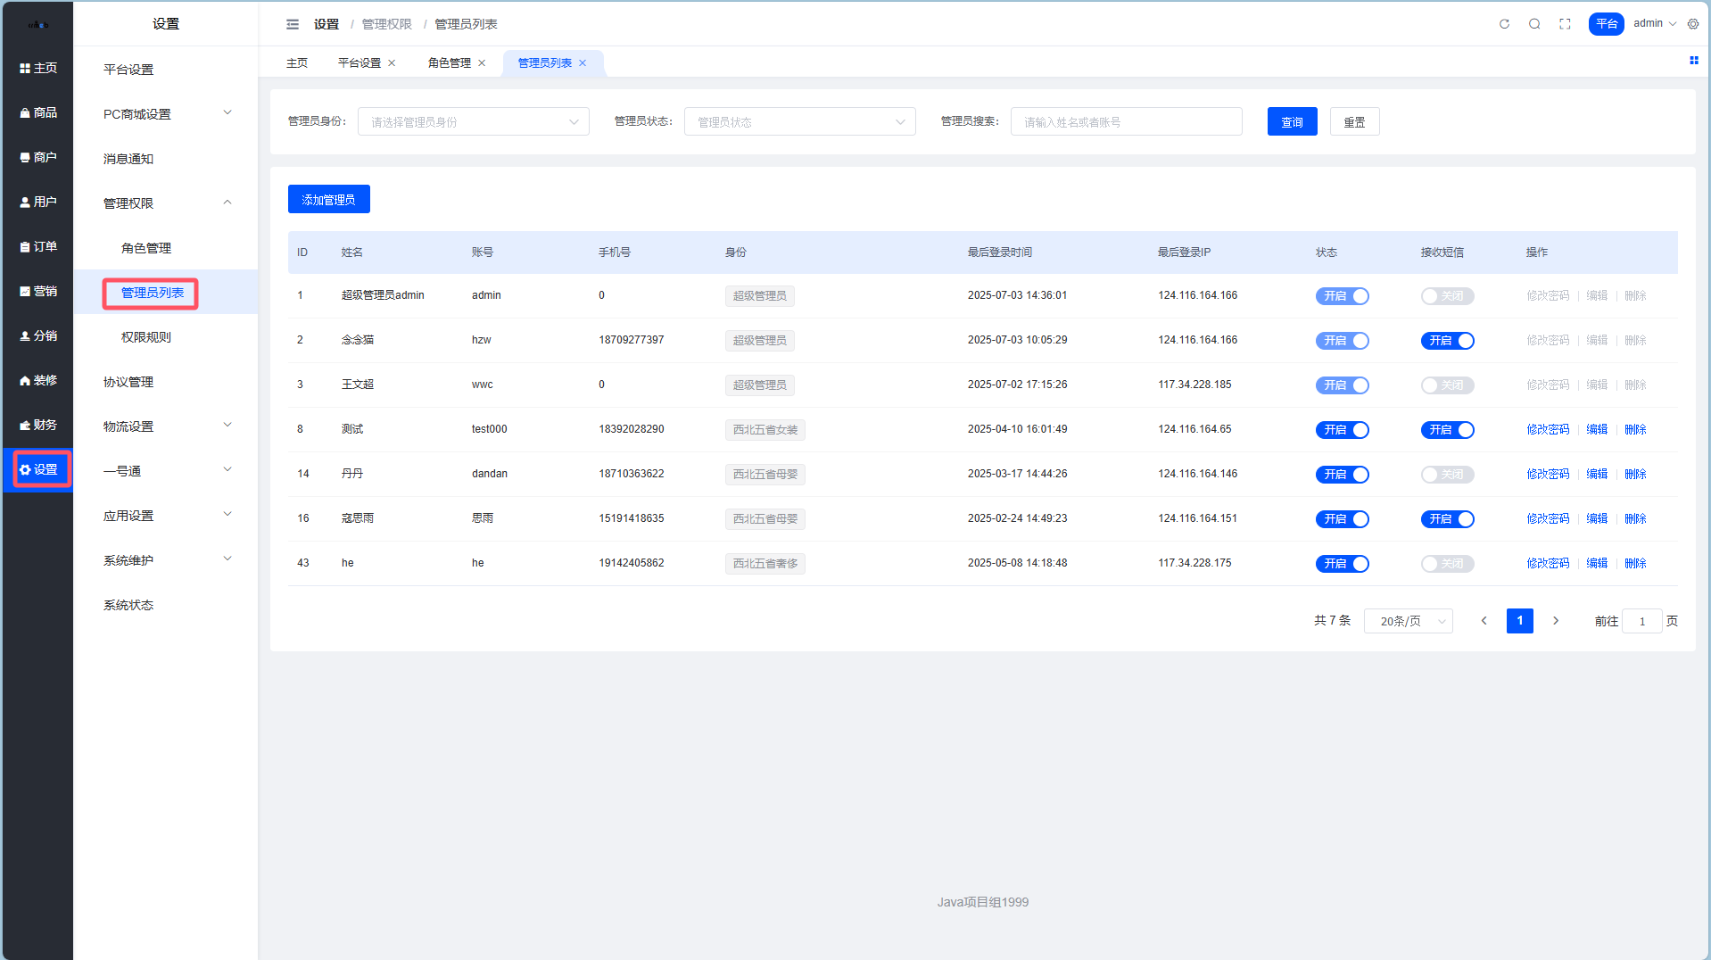This screenshot has height=960, width=1711.
Task: Focus the 管理员搜索 input field
Action: (x=1126, y=122)
